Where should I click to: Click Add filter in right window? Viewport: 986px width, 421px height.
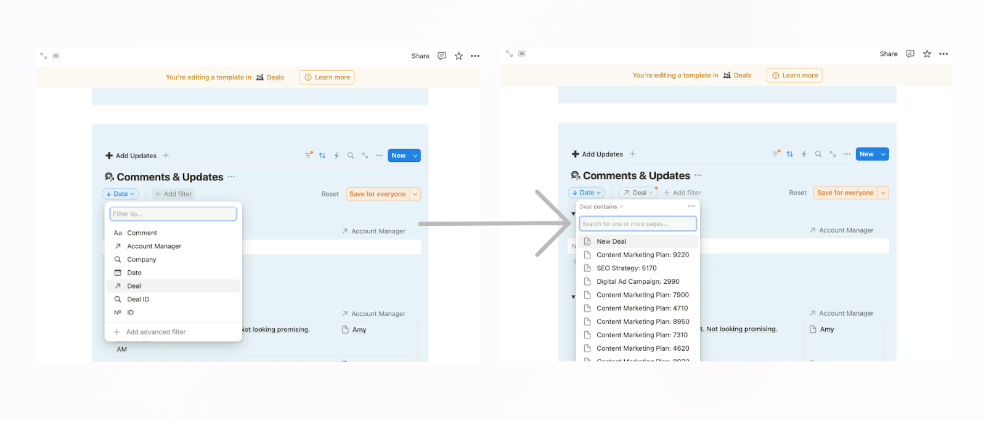682,193
